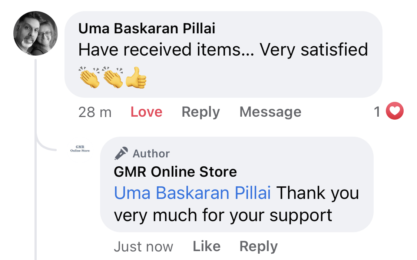Open the GMR Online Store avatar logo
The height and width of the screenshot is (260, 417).
(x=80, y=149)
